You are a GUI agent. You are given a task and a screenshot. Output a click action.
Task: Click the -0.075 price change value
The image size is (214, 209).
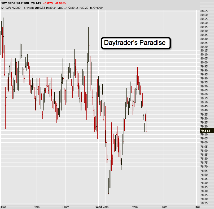48,3
